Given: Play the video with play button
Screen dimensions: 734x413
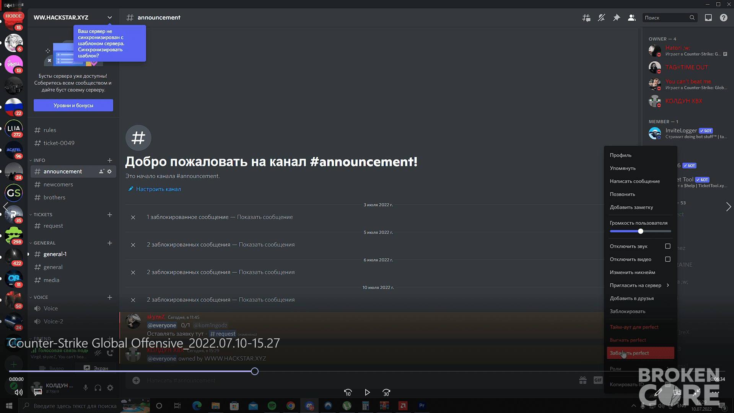Looking at the screenshot, I should pos(367,392).
